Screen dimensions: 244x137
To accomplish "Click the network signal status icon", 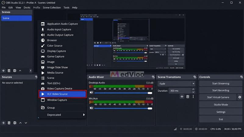I will click(175, 129).
